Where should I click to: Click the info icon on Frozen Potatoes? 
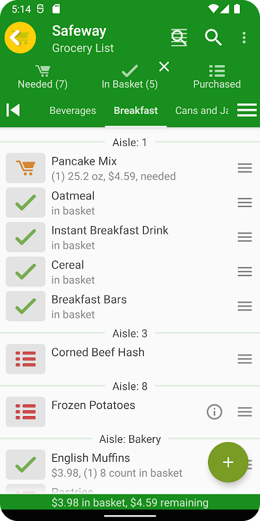[214, 412]
